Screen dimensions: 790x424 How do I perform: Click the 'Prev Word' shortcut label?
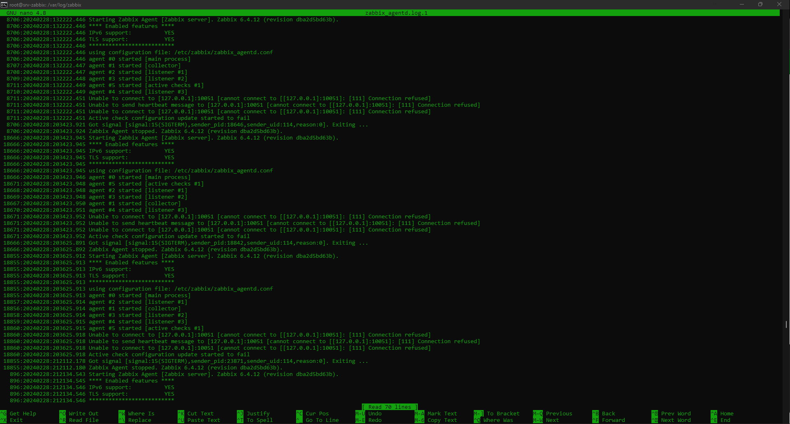[x=676, y=414]
